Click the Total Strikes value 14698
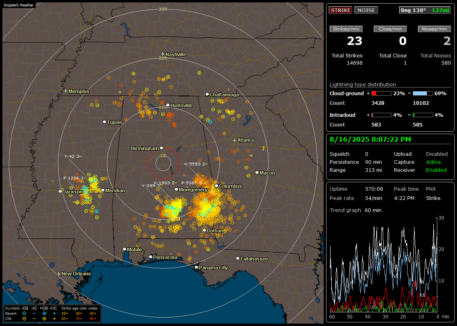The image size is (457, 326). coord(355,63)
